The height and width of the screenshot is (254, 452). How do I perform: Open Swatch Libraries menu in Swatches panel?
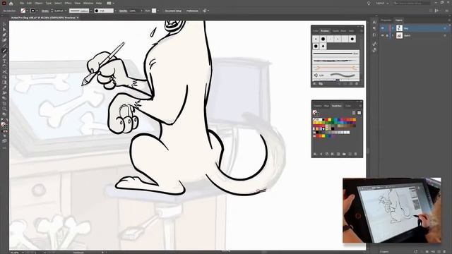tap(315, 154)
